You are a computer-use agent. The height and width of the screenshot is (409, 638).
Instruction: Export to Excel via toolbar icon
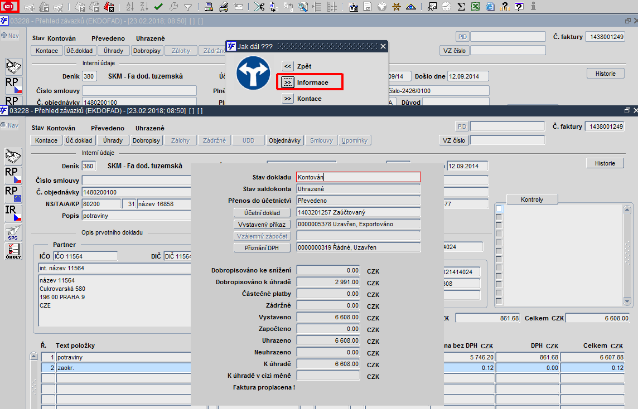(475, 6)
